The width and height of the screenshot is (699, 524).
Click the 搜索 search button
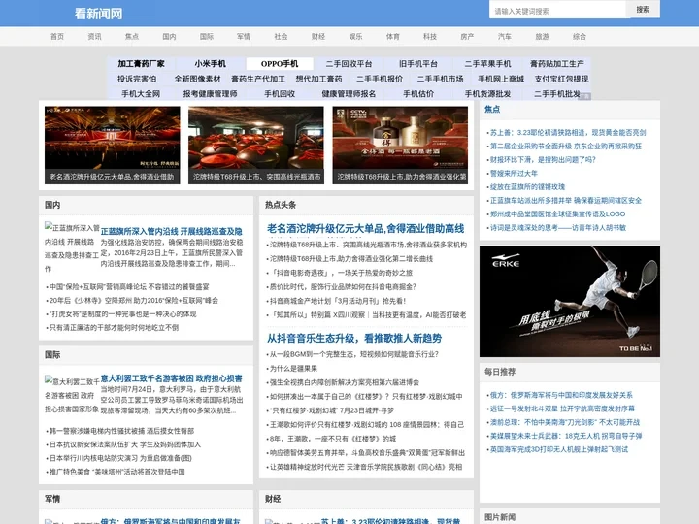pos(643,10)
